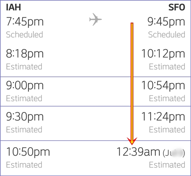Click the 12:39am estimated arrival time
This screenshot has height=176, width=191.
[x=138, y=152]
